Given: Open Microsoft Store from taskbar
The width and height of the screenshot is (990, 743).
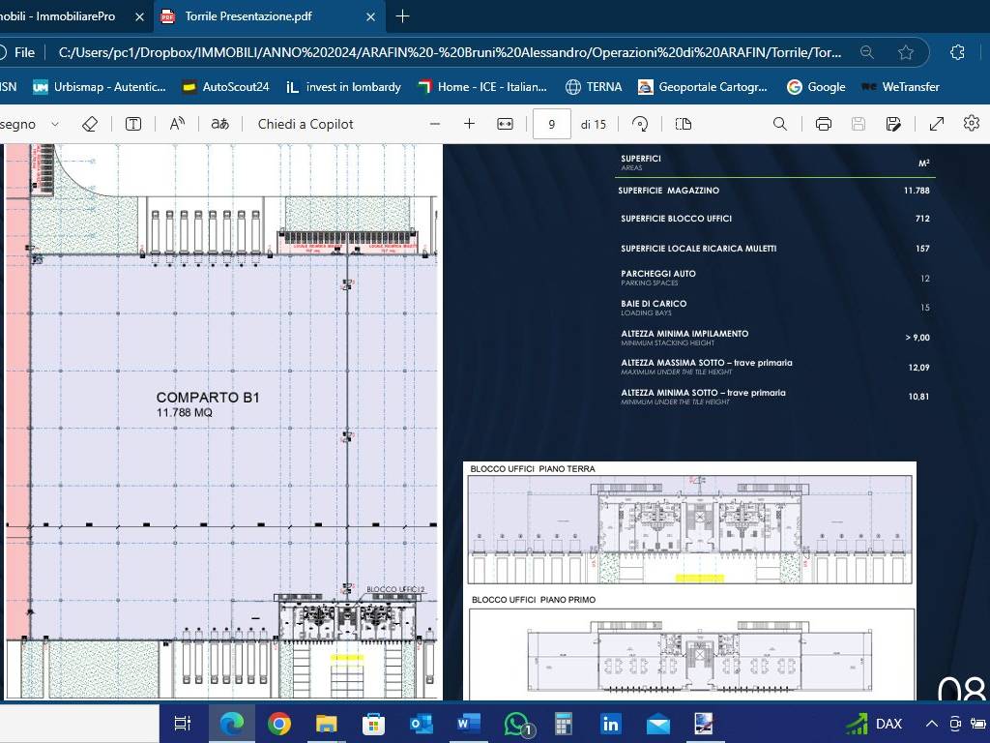Looking at the screenshot, I should click(374, 724).
